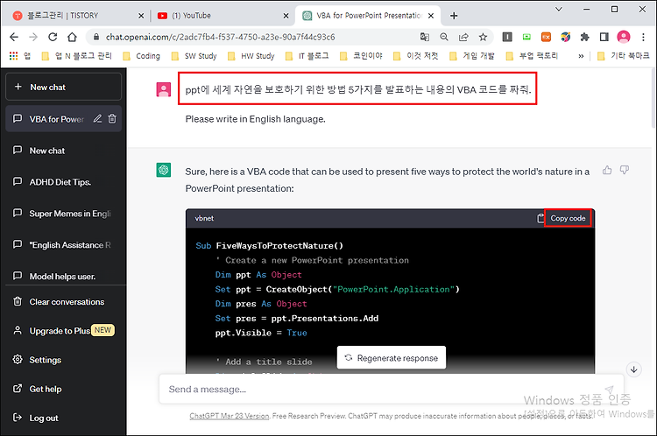657x436 pixels.
Task: Click the colorful round extension icon
Action: 565,37
